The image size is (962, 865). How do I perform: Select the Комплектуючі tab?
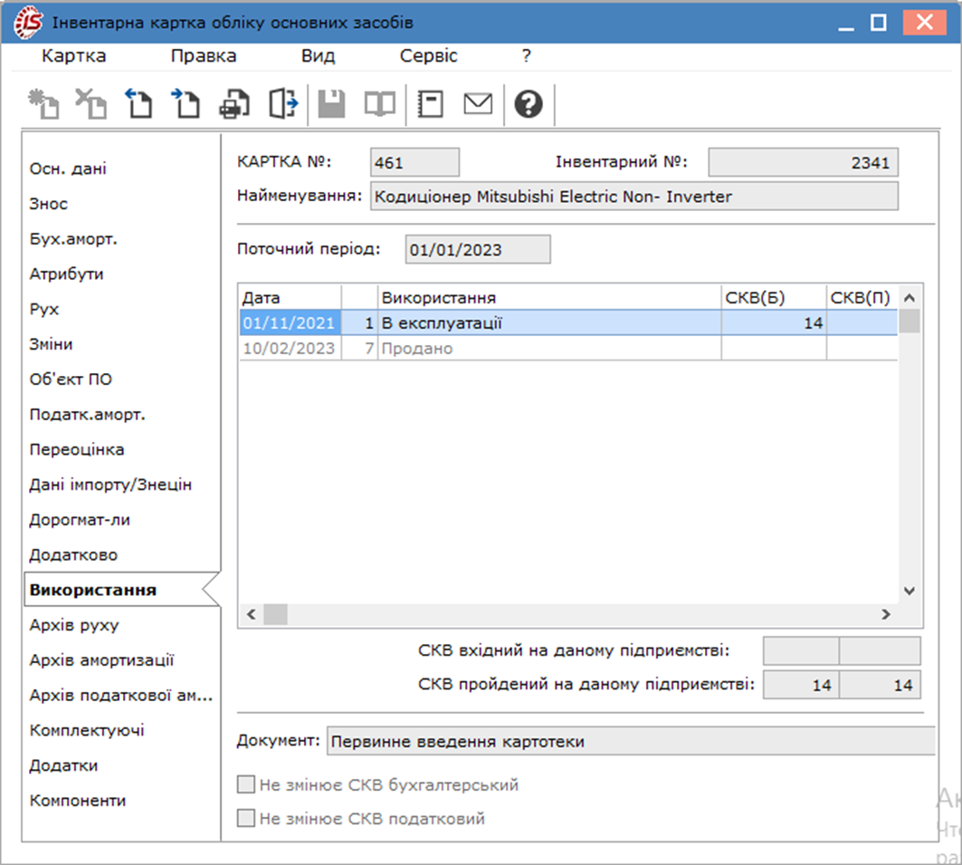(87, 730)
